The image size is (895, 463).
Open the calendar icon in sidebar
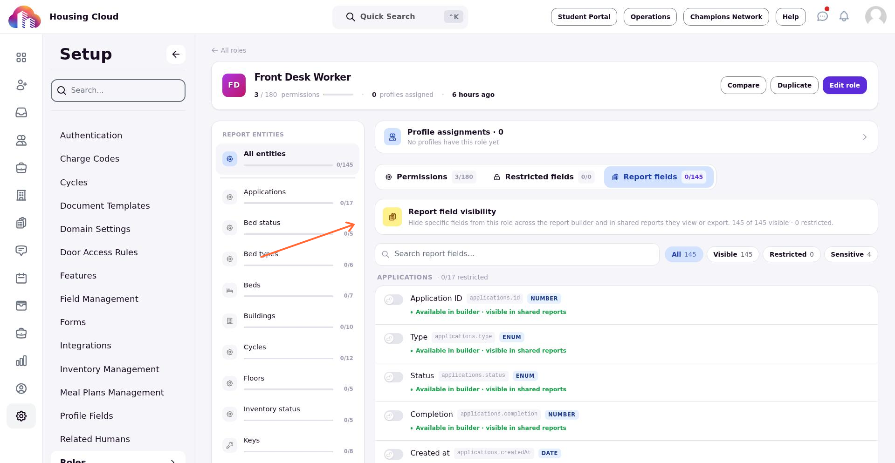tap(21, 278)
